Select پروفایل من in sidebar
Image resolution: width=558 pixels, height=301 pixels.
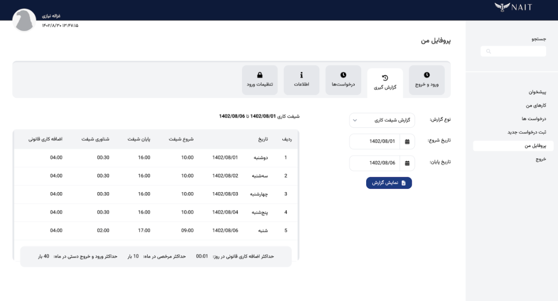[x=513, y=146]
